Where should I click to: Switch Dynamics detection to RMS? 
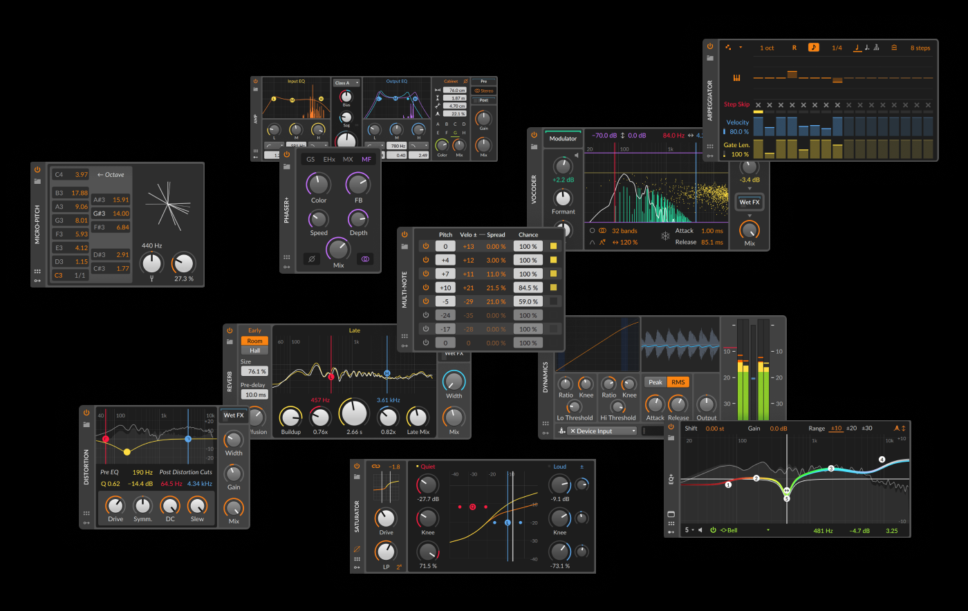[x=678, y=382]
